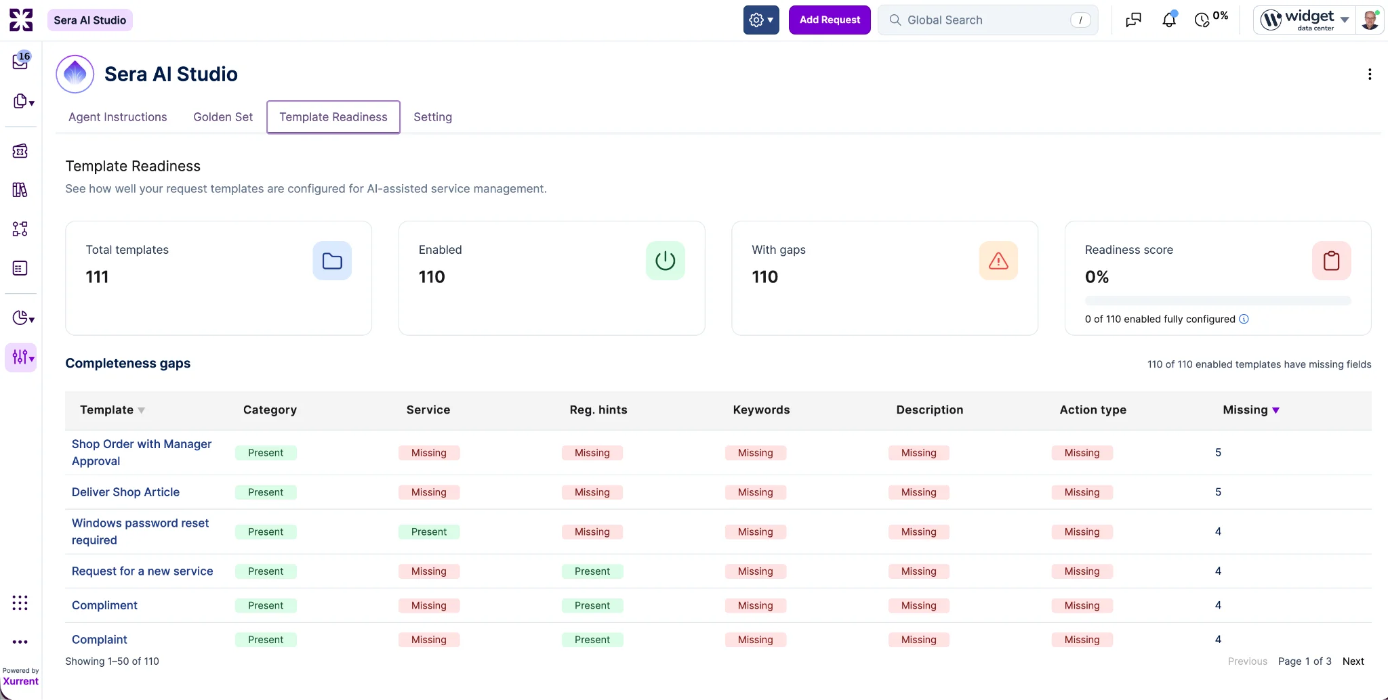Click the Action type column header
The height and width of the screenshot is (700, 1388).
1093,410
